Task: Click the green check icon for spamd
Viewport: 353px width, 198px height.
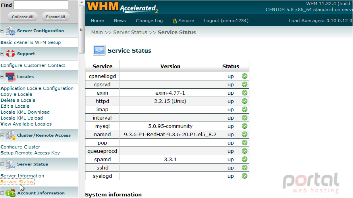Action: click(x=245, y=159)
